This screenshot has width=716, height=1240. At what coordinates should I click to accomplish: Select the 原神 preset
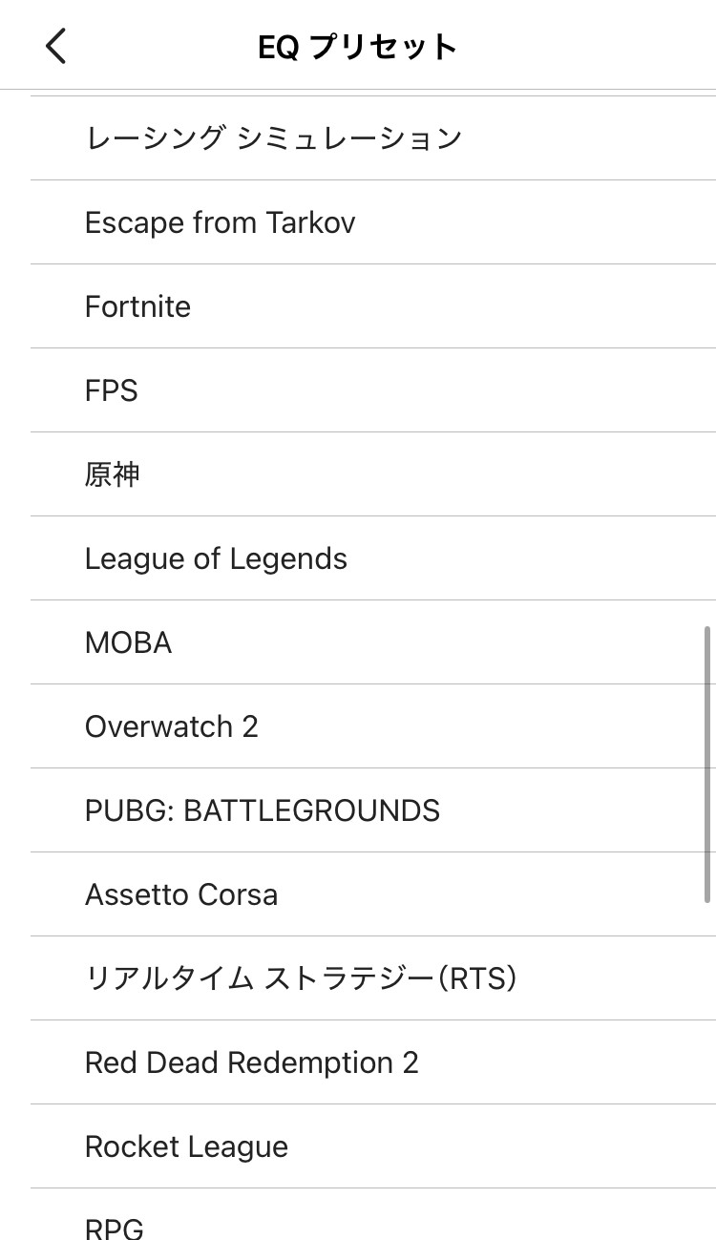[x=113, y=474]
